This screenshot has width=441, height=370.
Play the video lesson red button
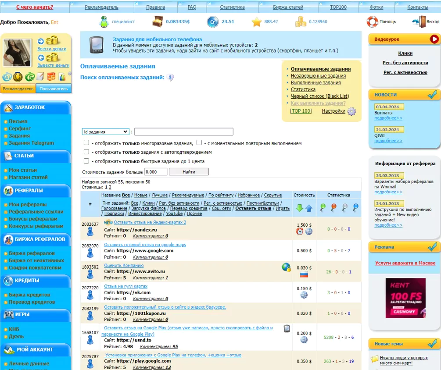[x=434, y=39]
